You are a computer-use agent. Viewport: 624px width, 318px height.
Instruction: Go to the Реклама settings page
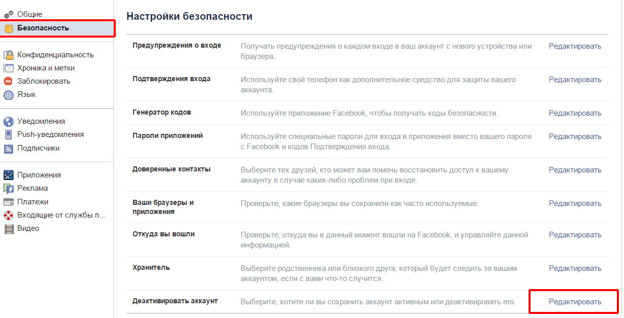tap(32, 188)
